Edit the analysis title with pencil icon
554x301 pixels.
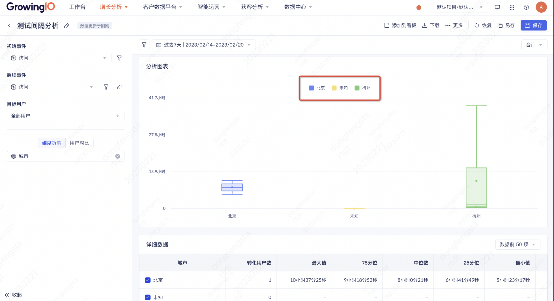tap(66, 26)
